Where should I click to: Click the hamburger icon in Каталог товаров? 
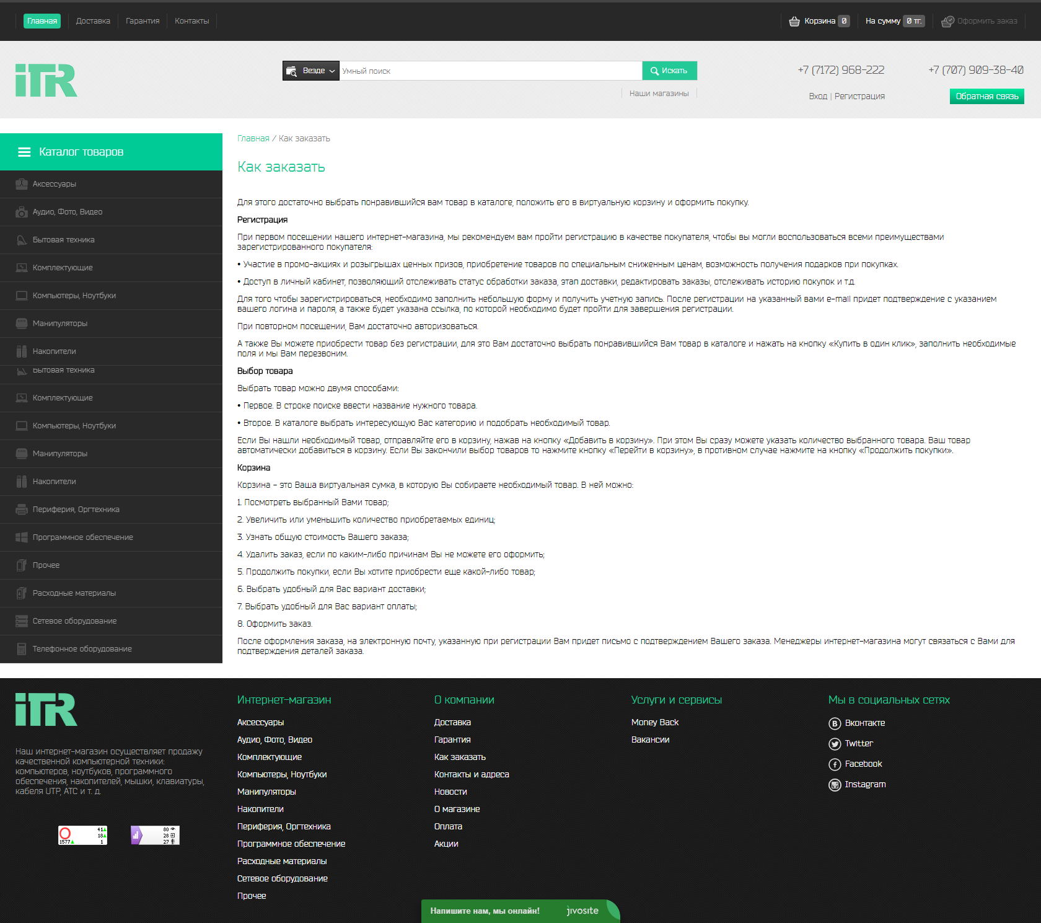click(24, 152)
